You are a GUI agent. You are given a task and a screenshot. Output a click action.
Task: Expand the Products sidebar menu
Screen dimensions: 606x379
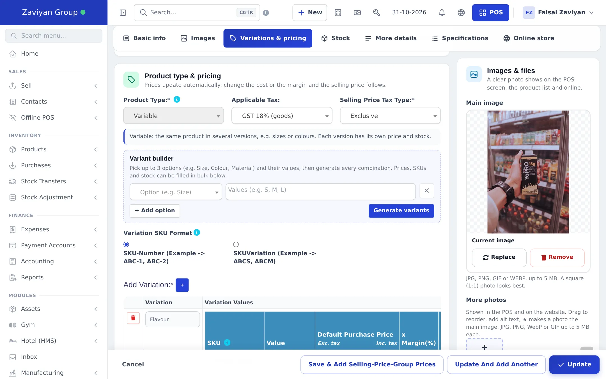click(54, 149)
